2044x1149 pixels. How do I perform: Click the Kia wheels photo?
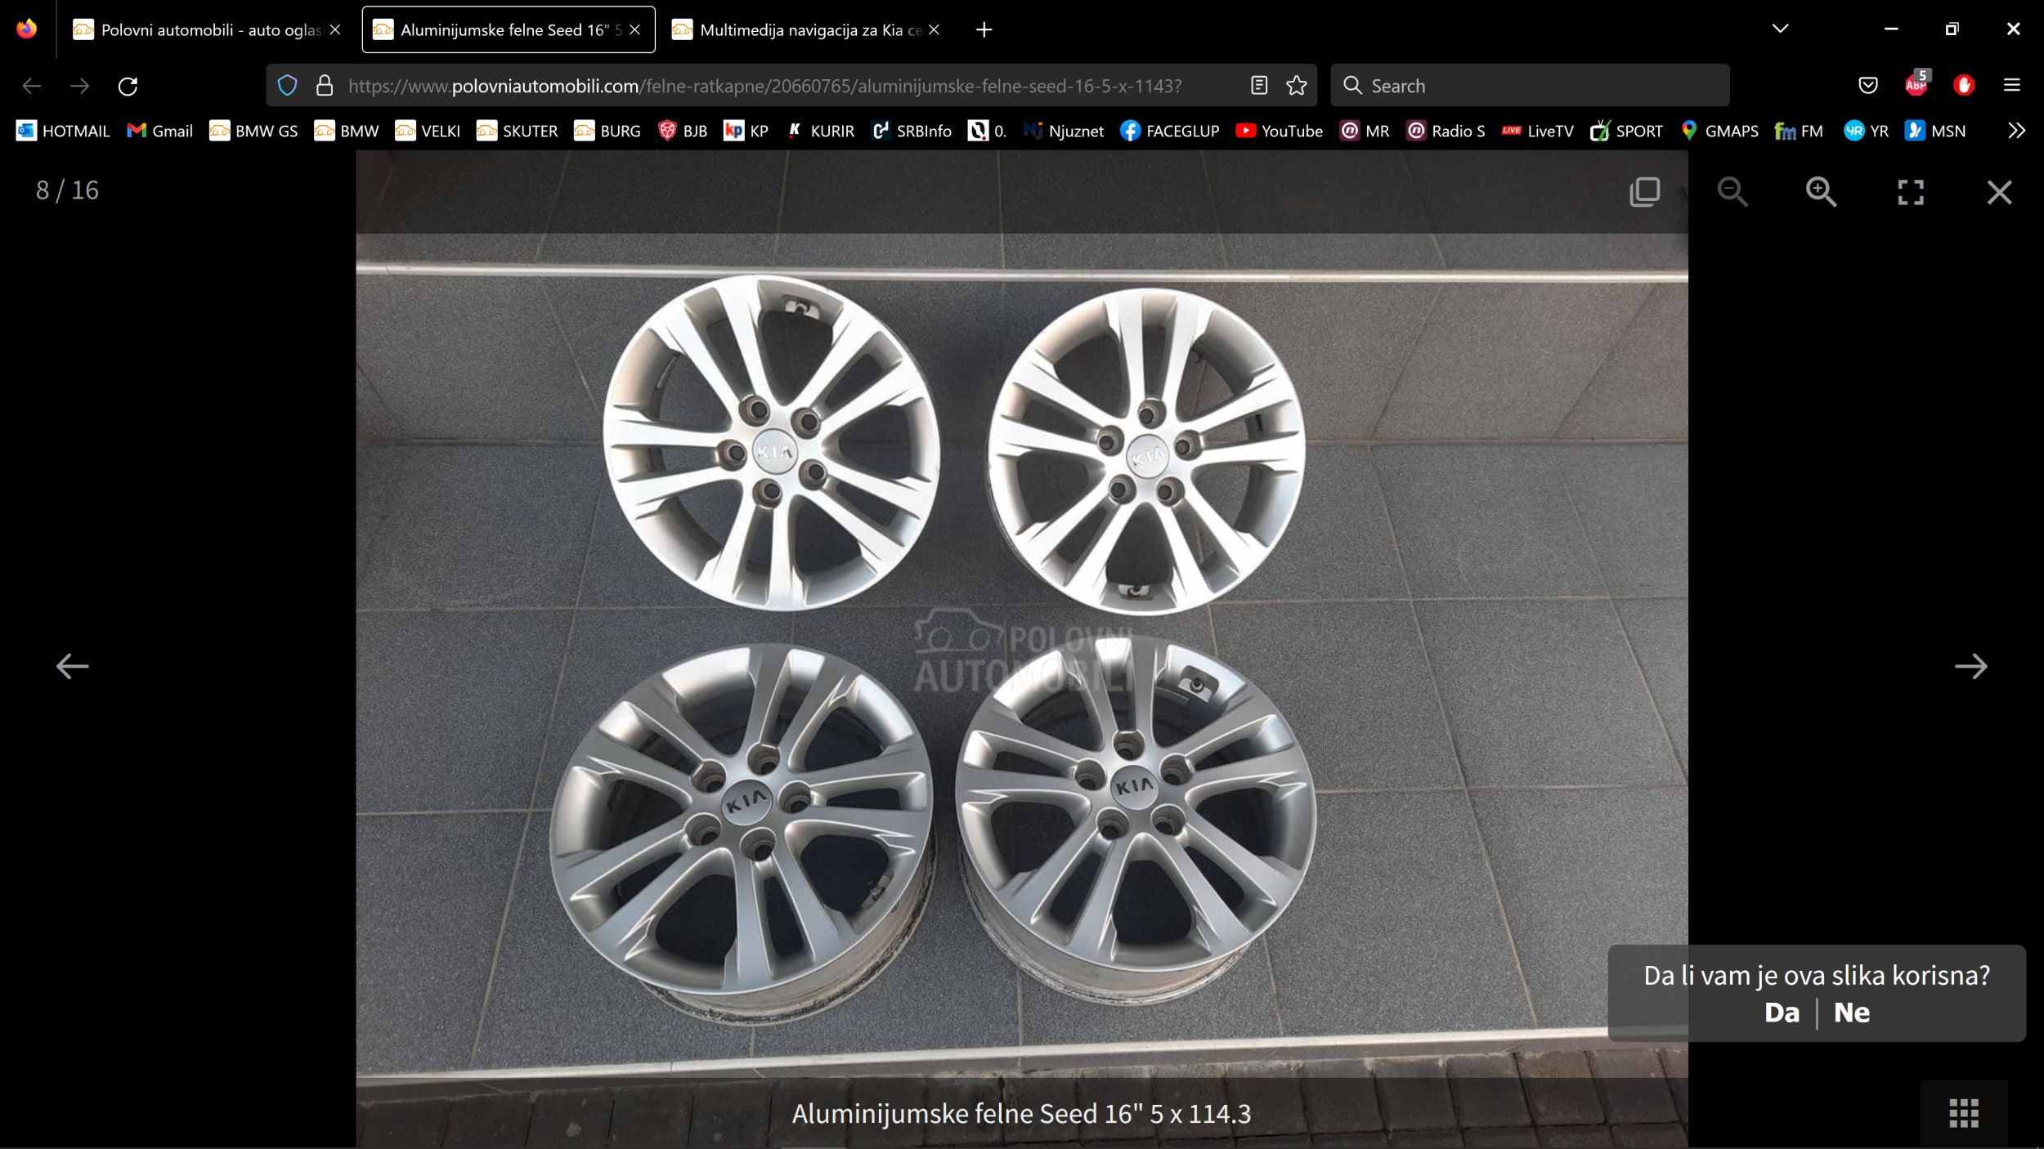(1022, 650)
